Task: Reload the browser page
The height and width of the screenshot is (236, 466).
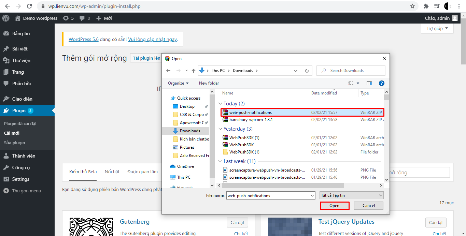Action: [29, 6]
